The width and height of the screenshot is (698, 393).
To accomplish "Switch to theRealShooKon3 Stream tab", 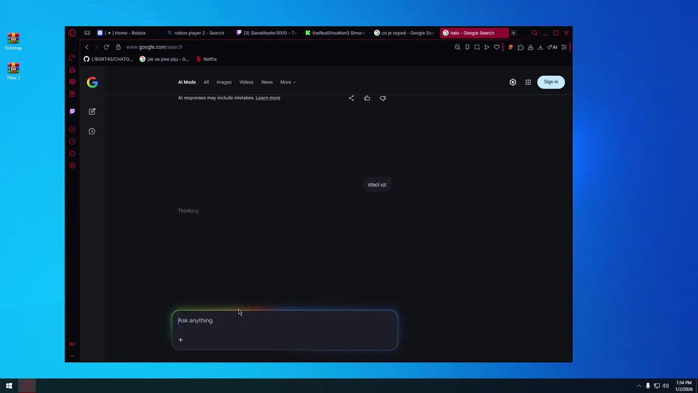I will coord(335,33).
